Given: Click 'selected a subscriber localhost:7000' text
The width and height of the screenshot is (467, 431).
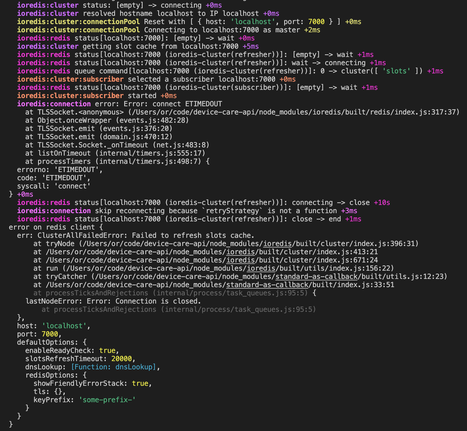Looking at the screenshot, I should 202,79.
